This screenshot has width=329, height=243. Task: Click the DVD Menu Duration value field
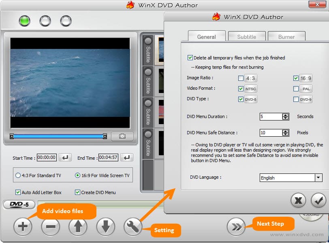tap(271, 116)
